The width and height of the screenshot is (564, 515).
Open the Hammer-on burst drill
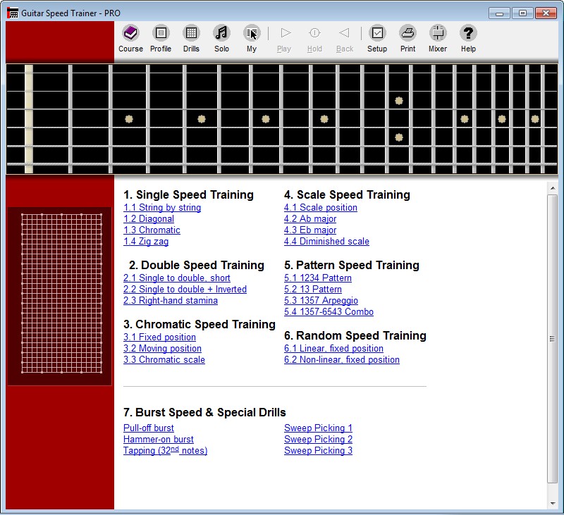158,439
